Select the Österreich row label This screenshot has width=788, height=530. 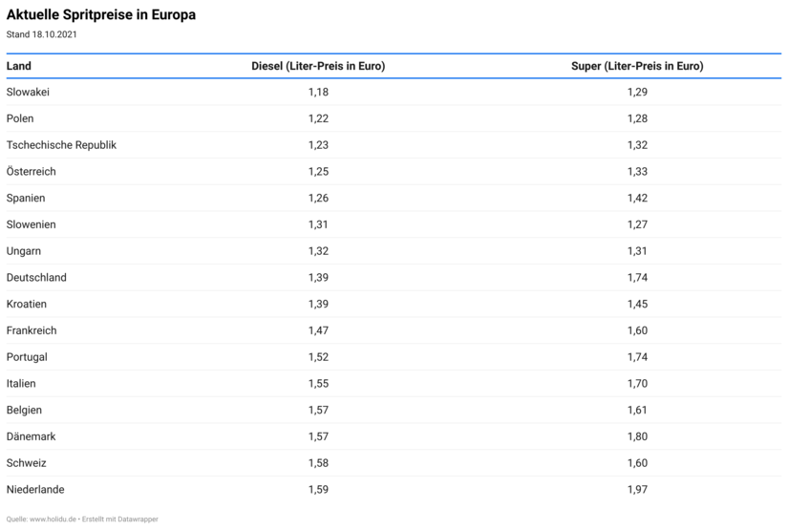pyautogui.click(x=31, y=171)
